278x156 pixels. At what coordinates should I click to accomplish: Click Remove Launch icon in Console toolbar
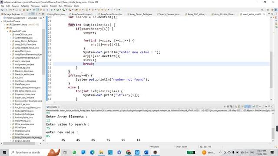click(x=228, y=107)
